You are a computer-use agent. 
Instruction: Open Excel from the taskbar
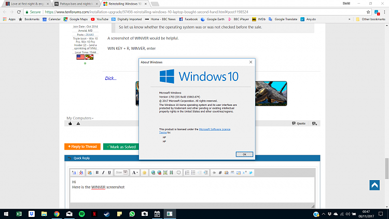[x=19, y=214]
